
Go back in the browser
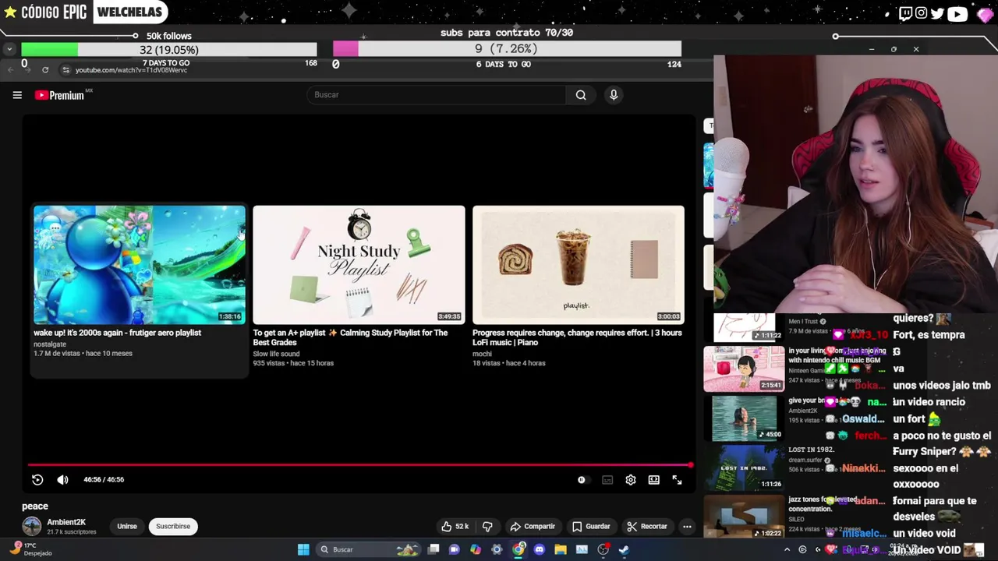click(10, 70)
